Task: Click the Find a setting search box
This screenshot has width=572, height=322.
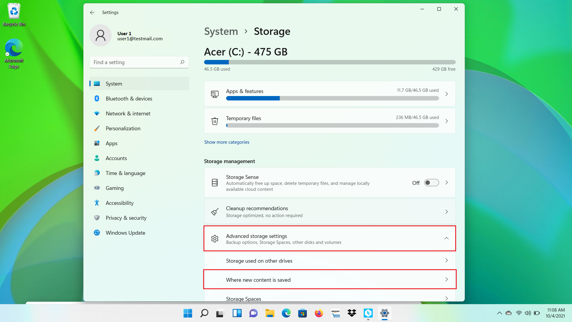Action: [x=134, y=62]
